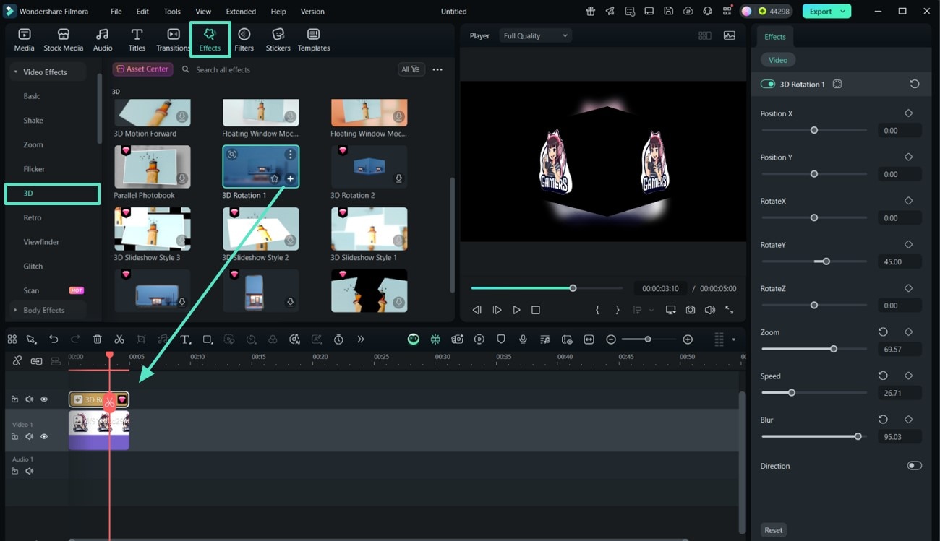Click the RotateY slider handle
The width and height of the screenshot is (940, 541).
[826, 261]
